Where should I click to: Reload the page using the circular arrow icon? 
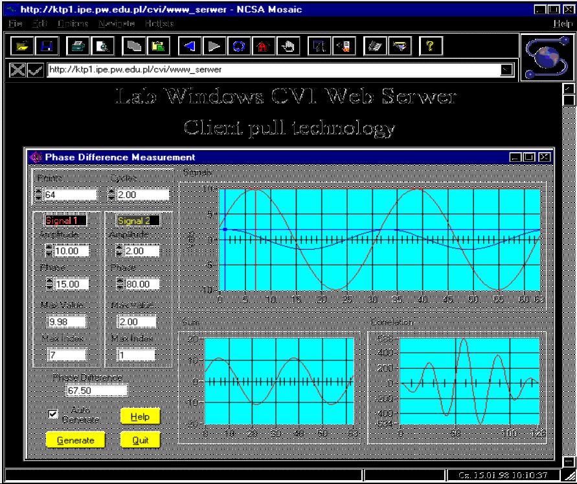[239, 47]
